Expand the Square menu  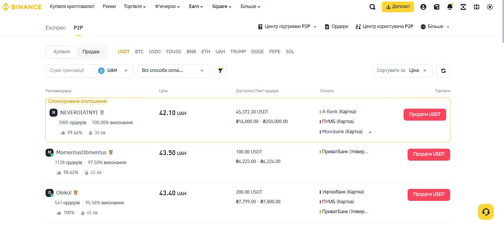222,6
